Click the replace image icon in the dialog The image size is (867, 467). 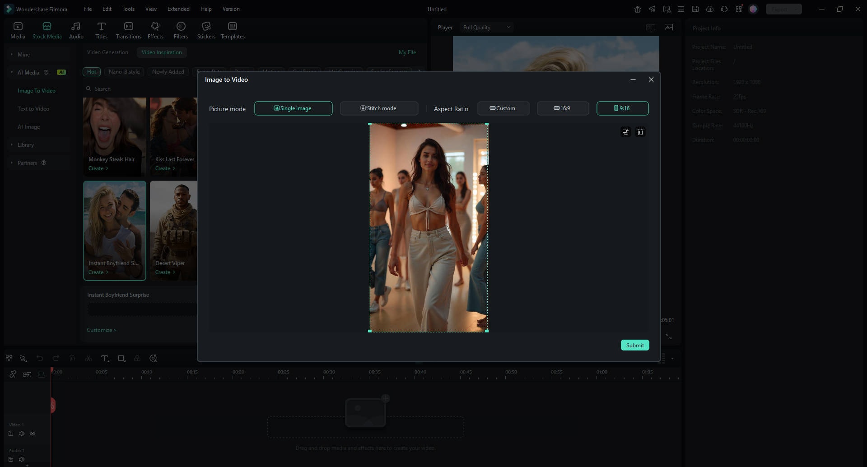625,132
